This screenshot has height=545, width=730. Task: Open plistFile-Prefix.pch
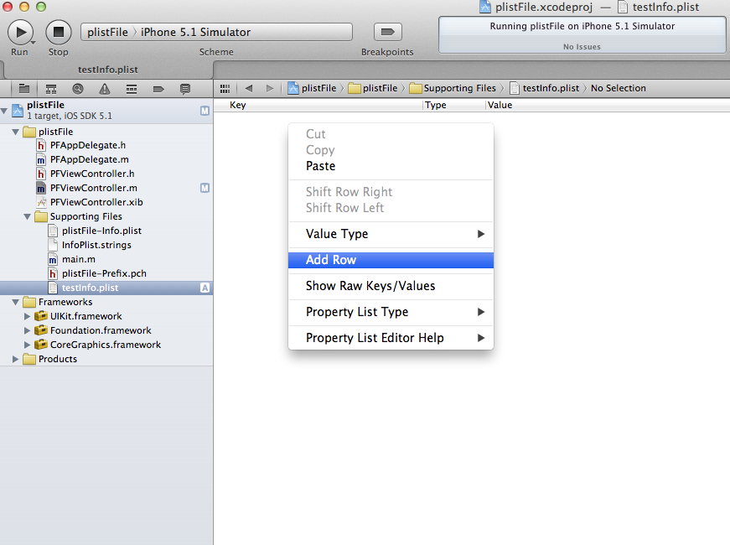(104, 273)
